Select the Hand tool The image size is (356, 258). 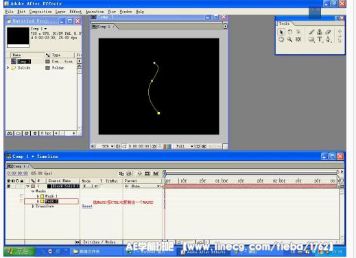click(x=281, y=39)
